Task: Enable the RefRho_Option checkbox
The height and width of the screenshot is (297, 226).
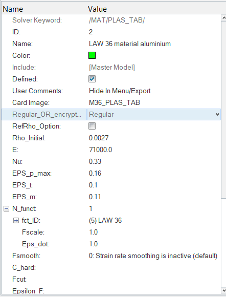Action: click(92, 126)
